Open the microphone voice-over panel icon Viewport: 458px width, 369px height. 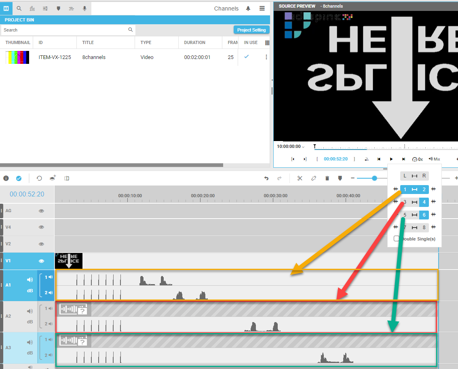pyautogui.click(x=84, y=8)
